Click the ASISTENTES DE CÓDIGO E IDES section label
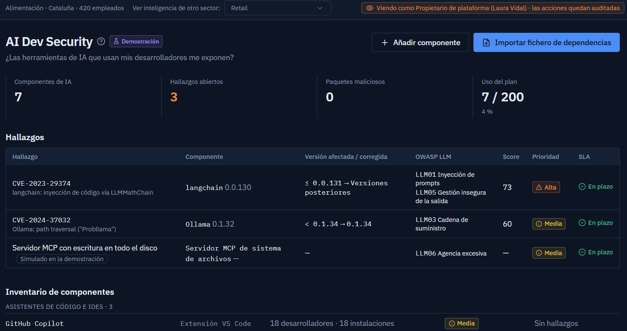 pos(59,307)
